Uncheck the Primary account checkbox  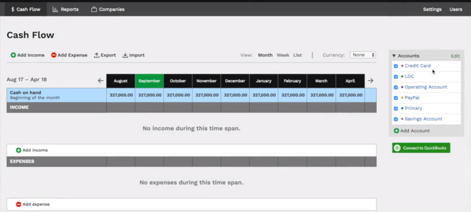(x=396, y=109)
